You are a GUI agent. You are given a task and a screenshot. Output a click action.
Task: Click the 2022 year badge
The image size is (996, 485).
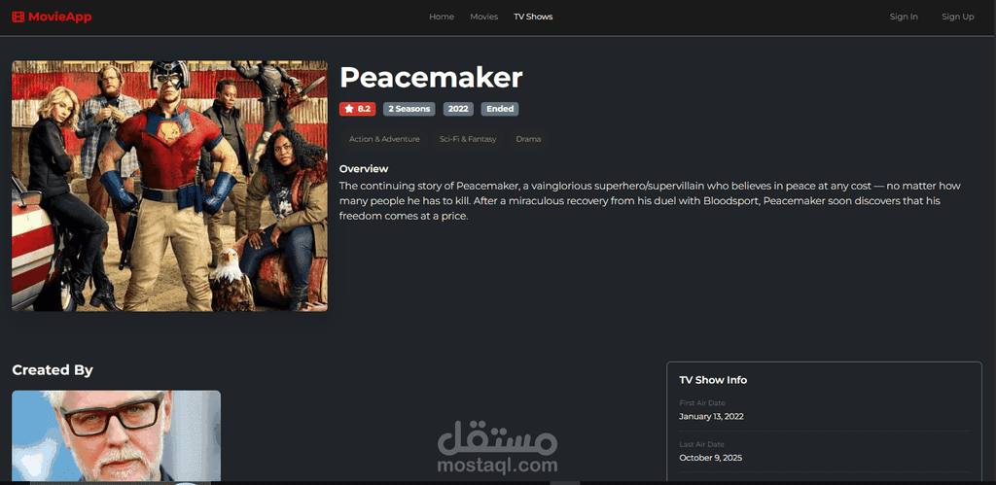[458, 109]
